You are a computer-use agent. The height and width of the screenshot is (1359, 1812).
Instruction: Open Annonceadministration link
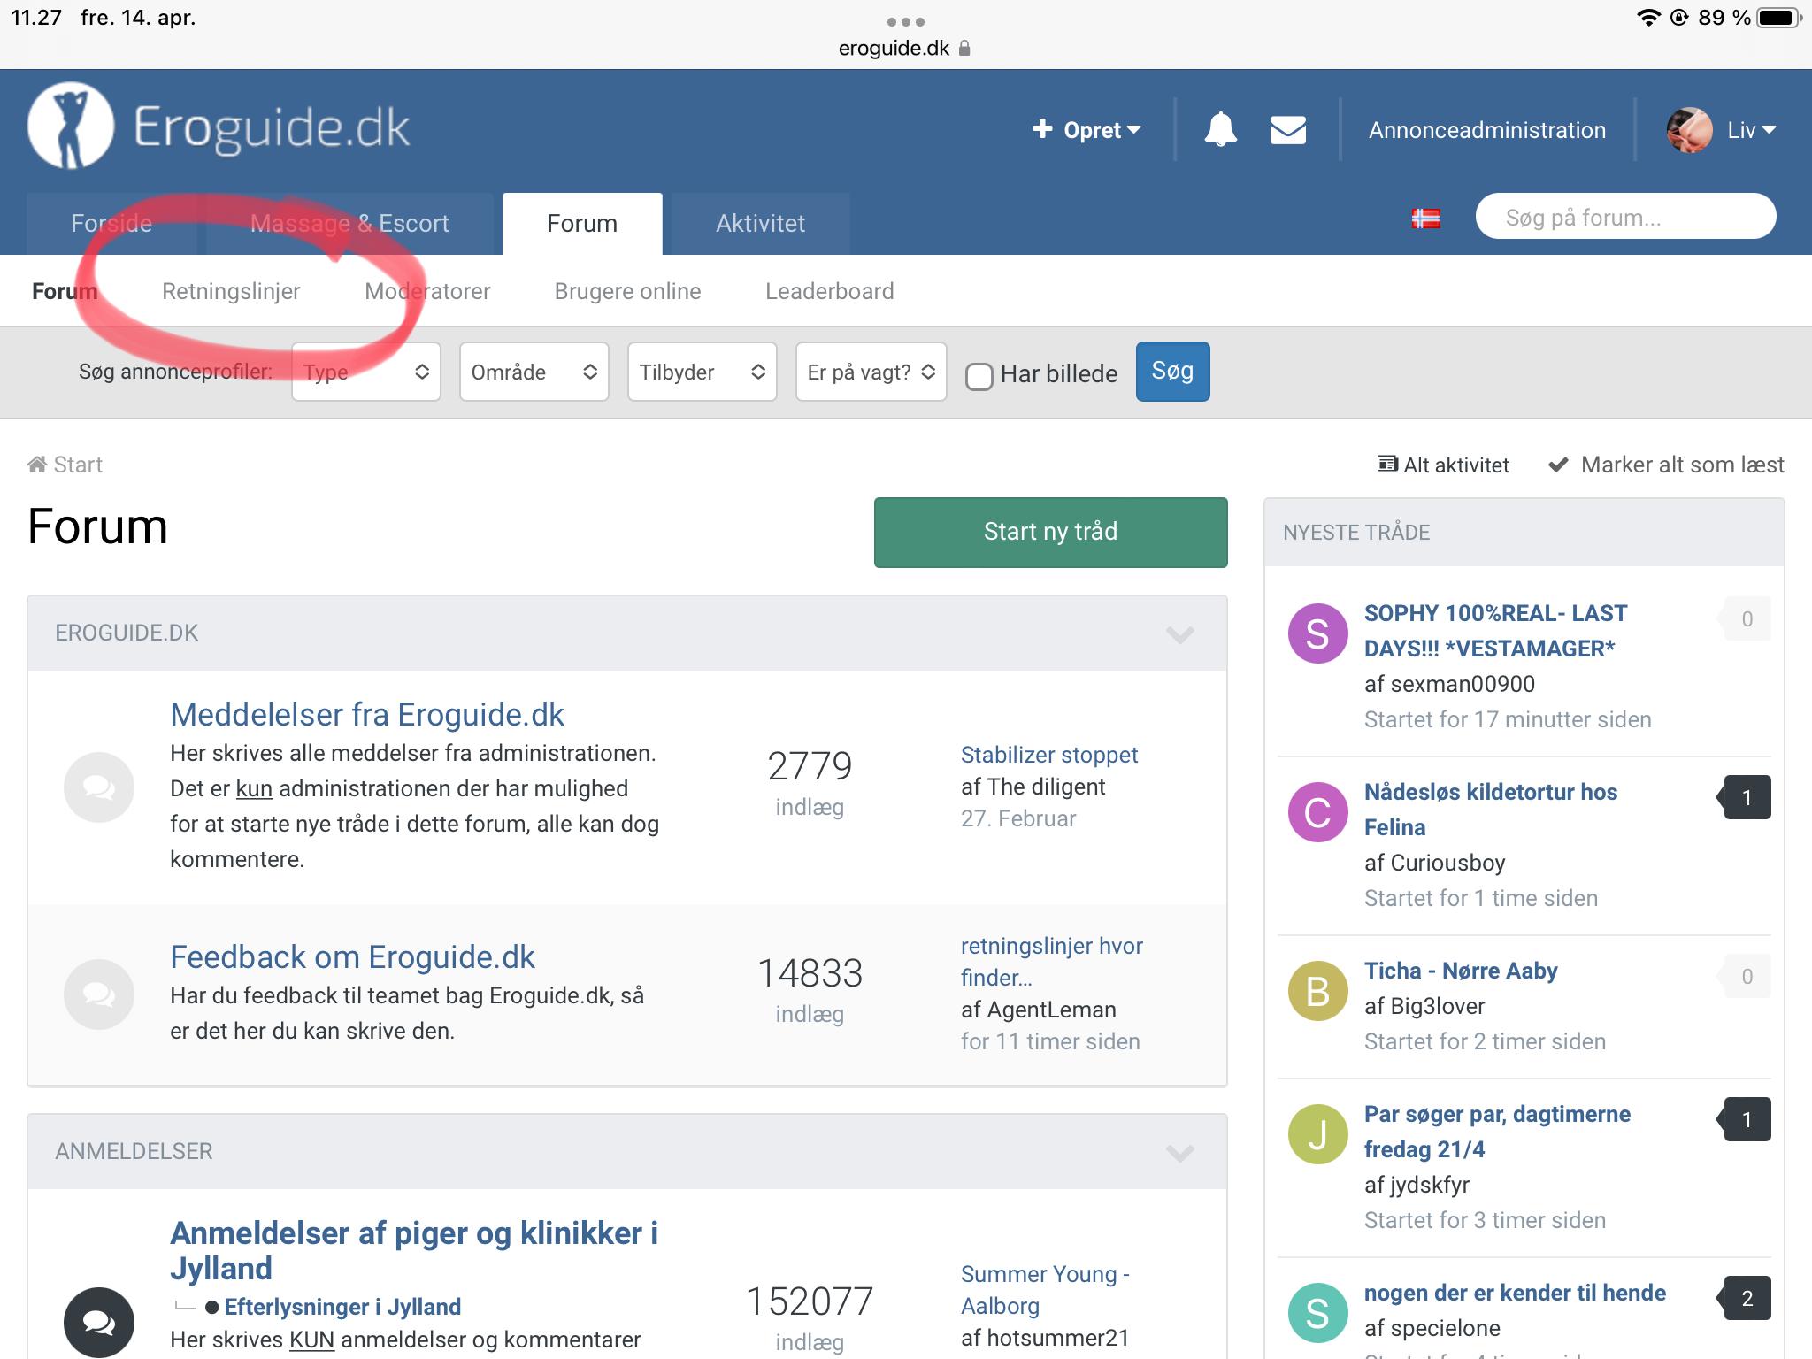pos(1487,130)
